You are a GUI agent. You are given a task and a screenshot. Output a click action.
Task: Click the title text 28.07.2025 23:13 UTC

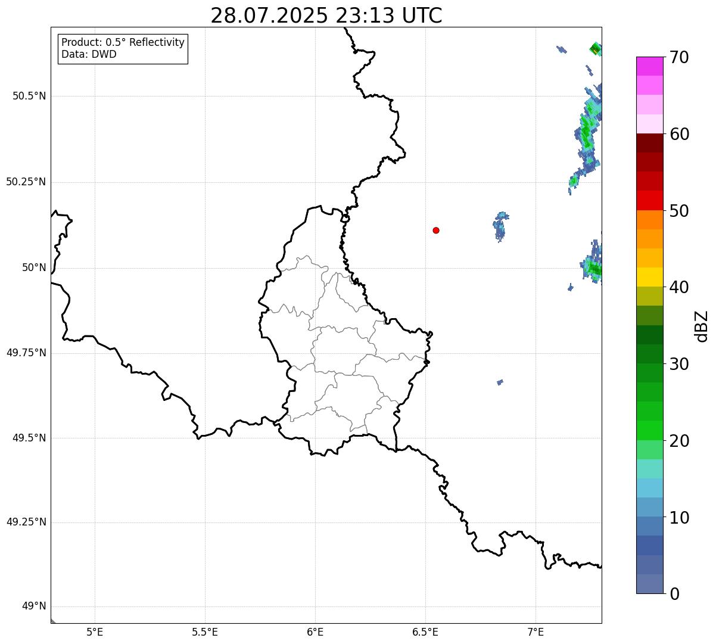(x=326, y=15)
